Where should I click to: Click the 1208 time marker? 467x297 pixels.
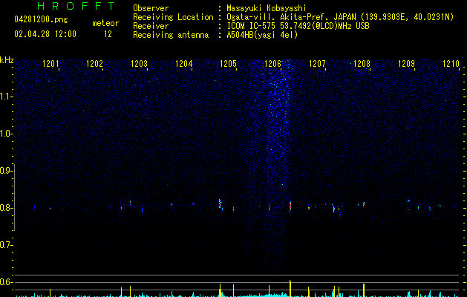click(362, 64)
